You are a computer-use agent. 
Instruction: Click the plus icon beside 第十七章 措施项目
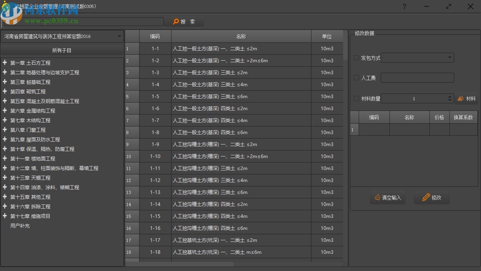(x=5, y=216)
